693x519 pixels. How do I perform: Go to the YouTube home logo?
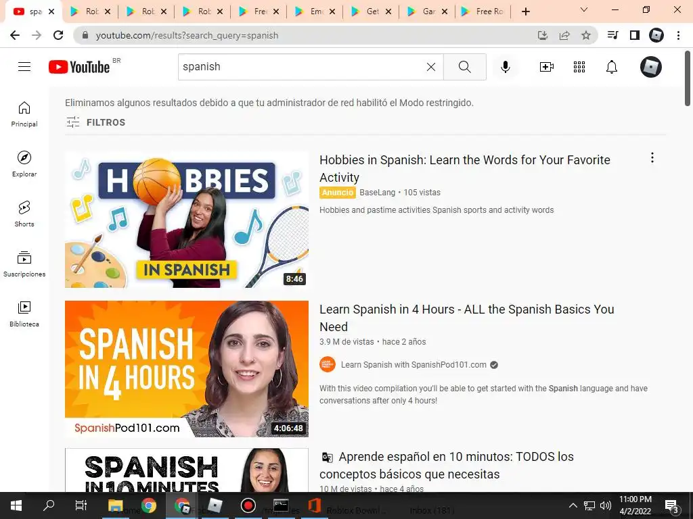click(79, 67)
